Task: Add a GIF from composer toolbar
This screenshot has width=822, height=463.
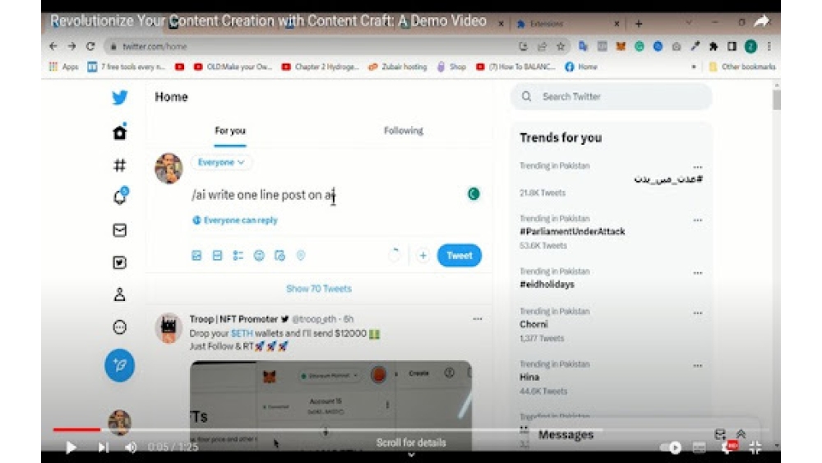Action: [217, 256]
